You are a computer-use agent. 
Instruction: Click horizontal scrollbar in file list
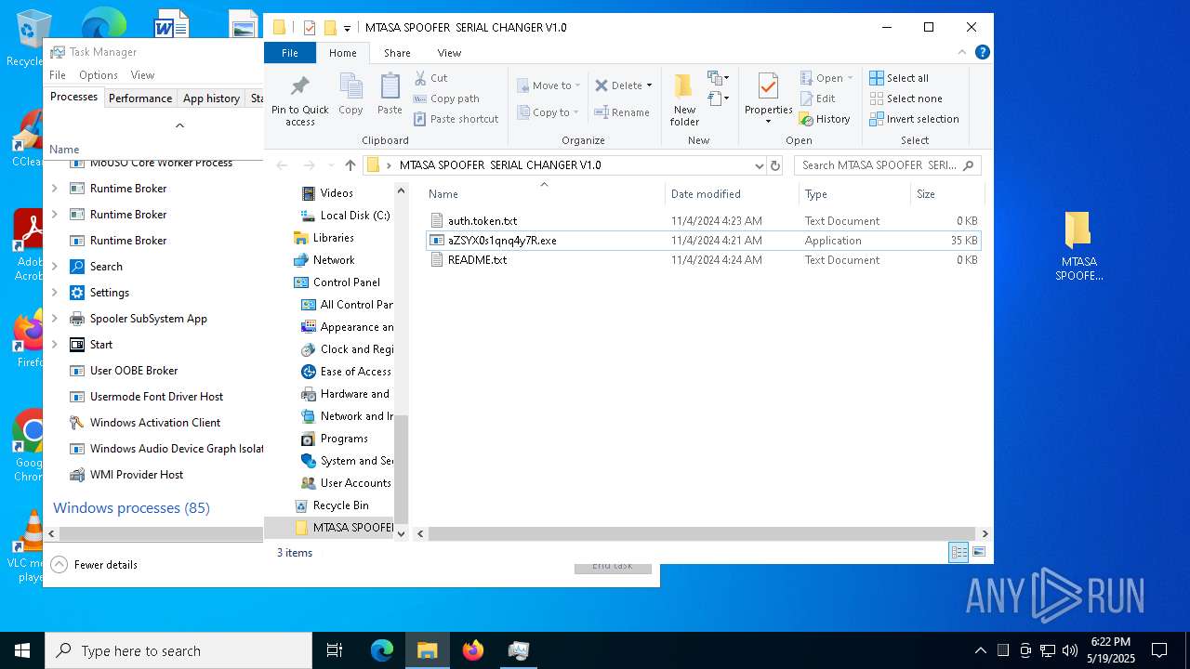[x=703, y=533]
